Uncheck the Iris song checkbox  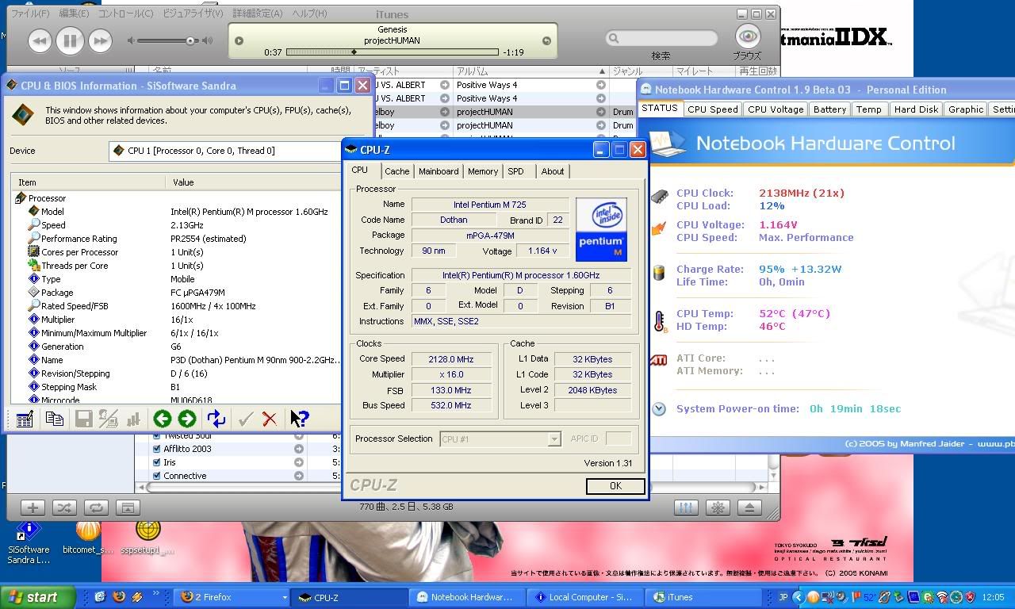[156, 462]
